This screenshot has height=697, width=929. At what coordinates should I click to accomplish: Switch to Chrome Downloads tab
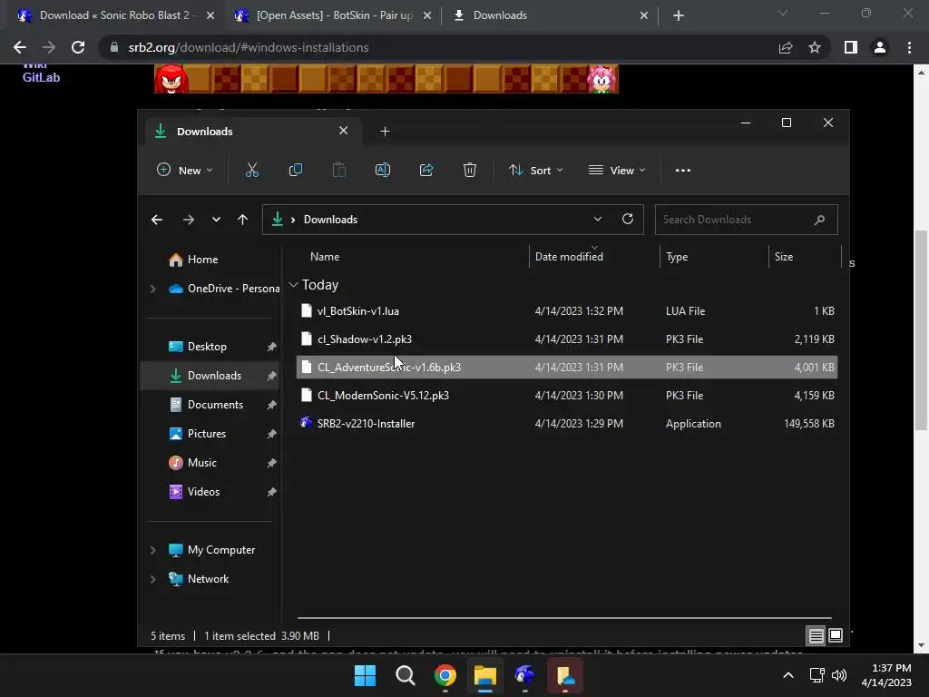pyautogui.click(x=550, y=15)
